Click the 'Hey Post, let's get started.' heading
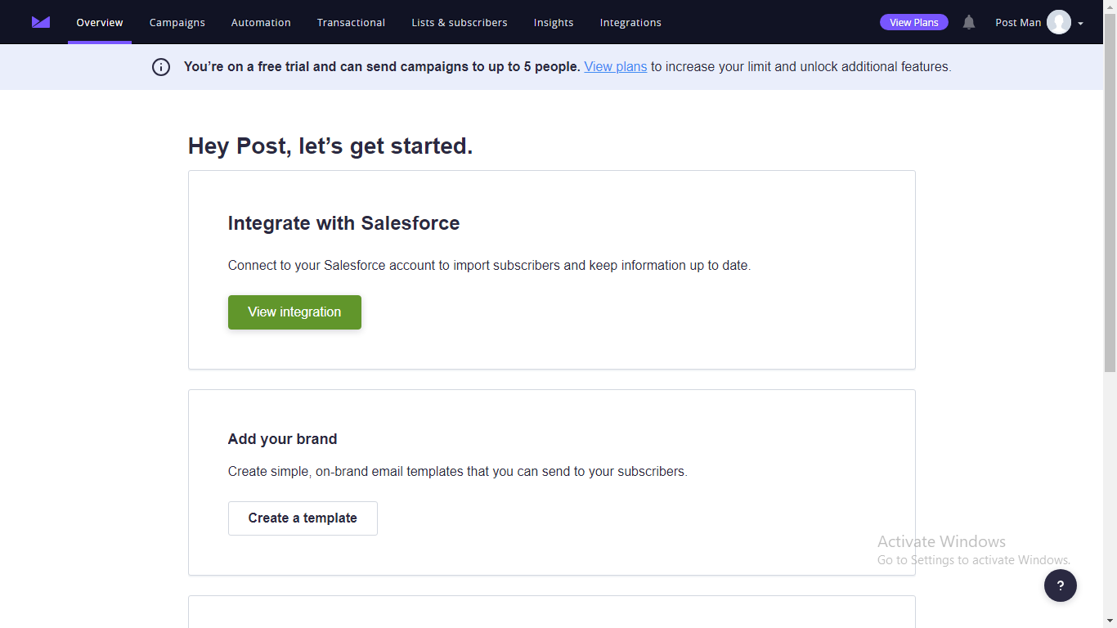Screen dimensions: 1117x628 (330, 146)
